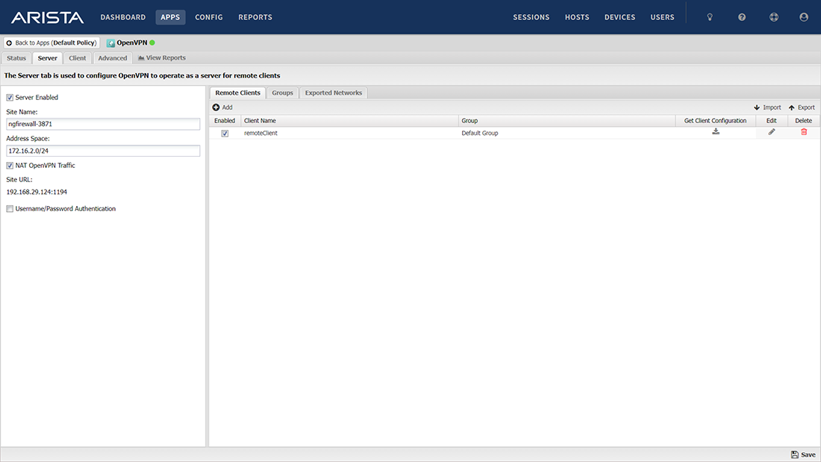Switch to the Exported Networks sub-tab
Image resolution: width=821 pixels, height=462 pixels.
pos(334,93)
